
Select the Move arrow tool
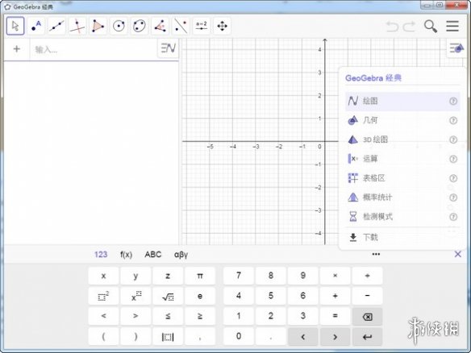[15, 26]
